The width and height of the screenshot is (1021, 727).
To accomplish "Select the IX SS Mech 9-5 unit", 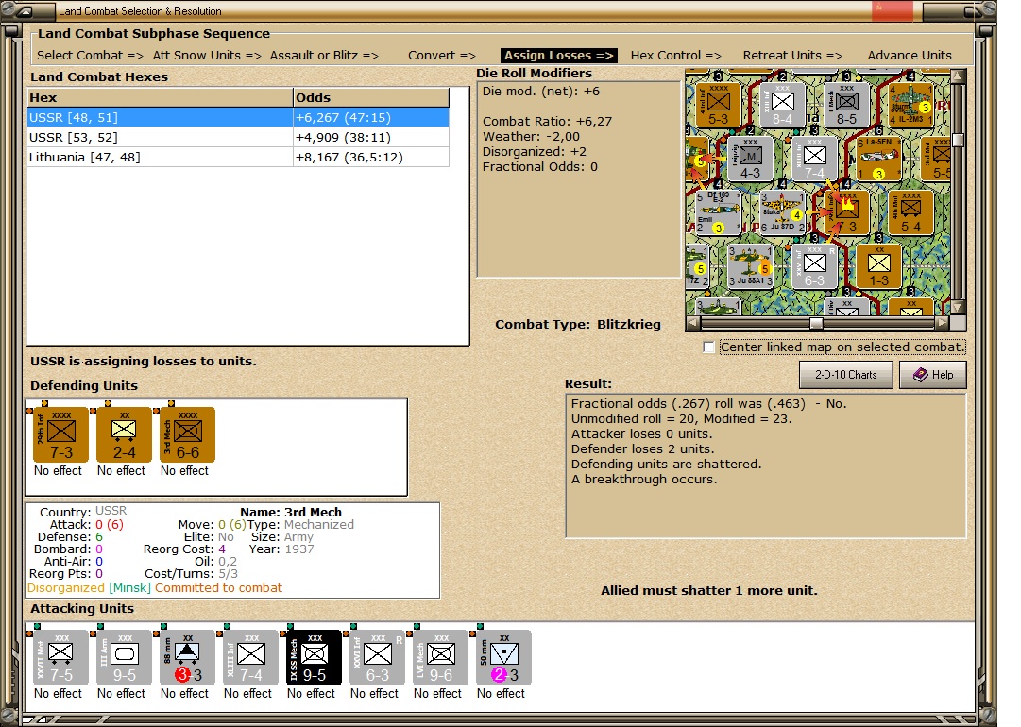I will [314, 657].
